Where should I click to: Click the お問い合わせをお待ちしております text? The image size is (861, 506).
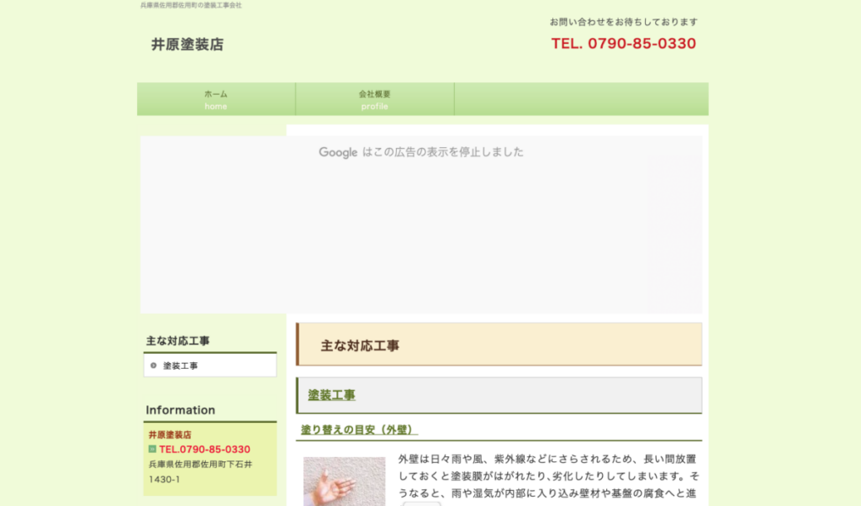(623, 22)
